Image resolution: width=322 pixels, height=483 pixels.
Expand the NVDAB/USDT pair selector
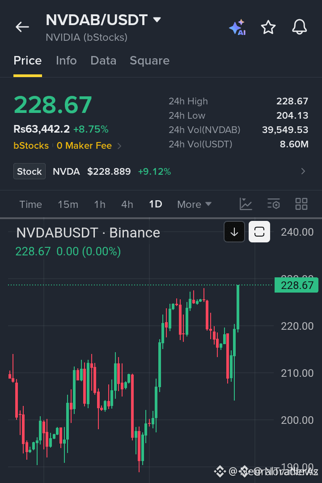pyautogui.click(x=157, y=20)
